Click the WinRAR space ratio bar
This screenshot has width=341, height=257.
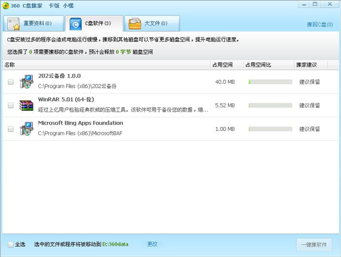coord(271,106)
